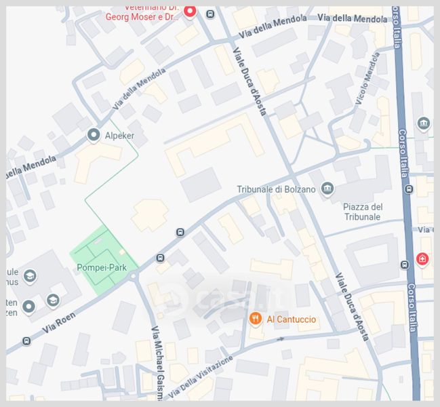Open the Alpeker grey location marker

[94, 135]
